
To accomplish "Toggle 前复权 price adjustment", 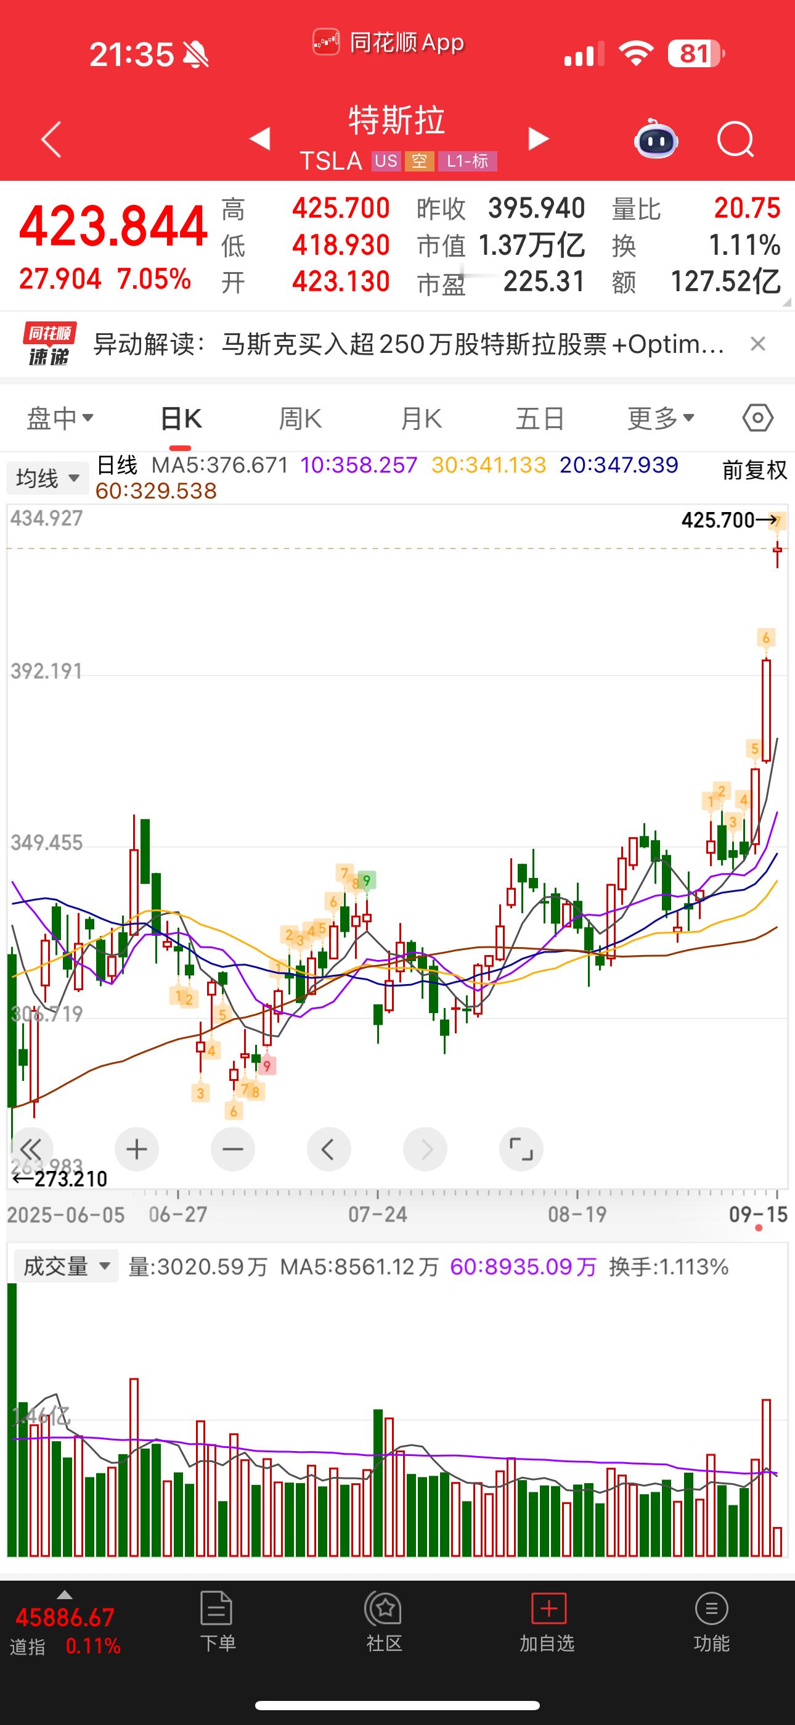I will click(x=754, y=470).
